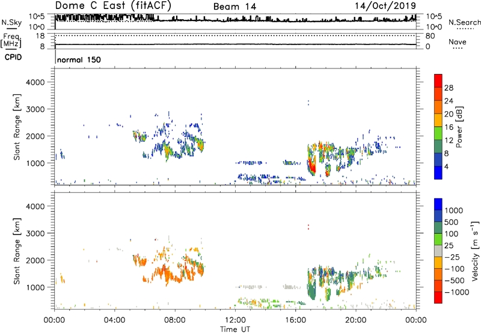Click the '16:00' time axis label
481x333 pixels.
(x=295, y=320)
